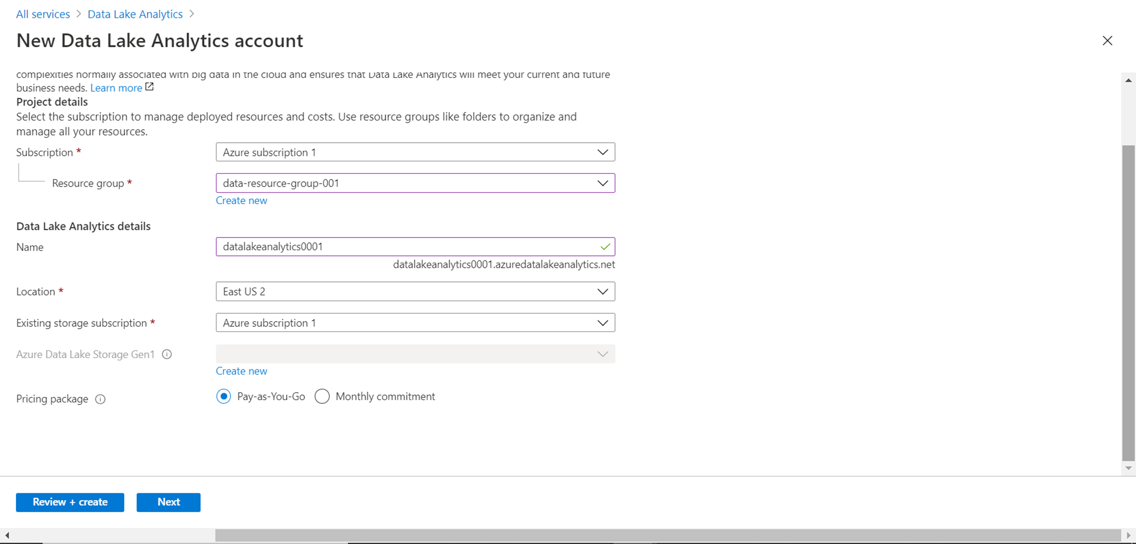
Task: Click the Pricing package info icon
Action: [x=101, y=399]
